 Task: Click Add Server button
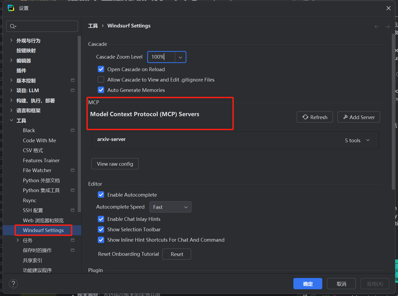359,117
